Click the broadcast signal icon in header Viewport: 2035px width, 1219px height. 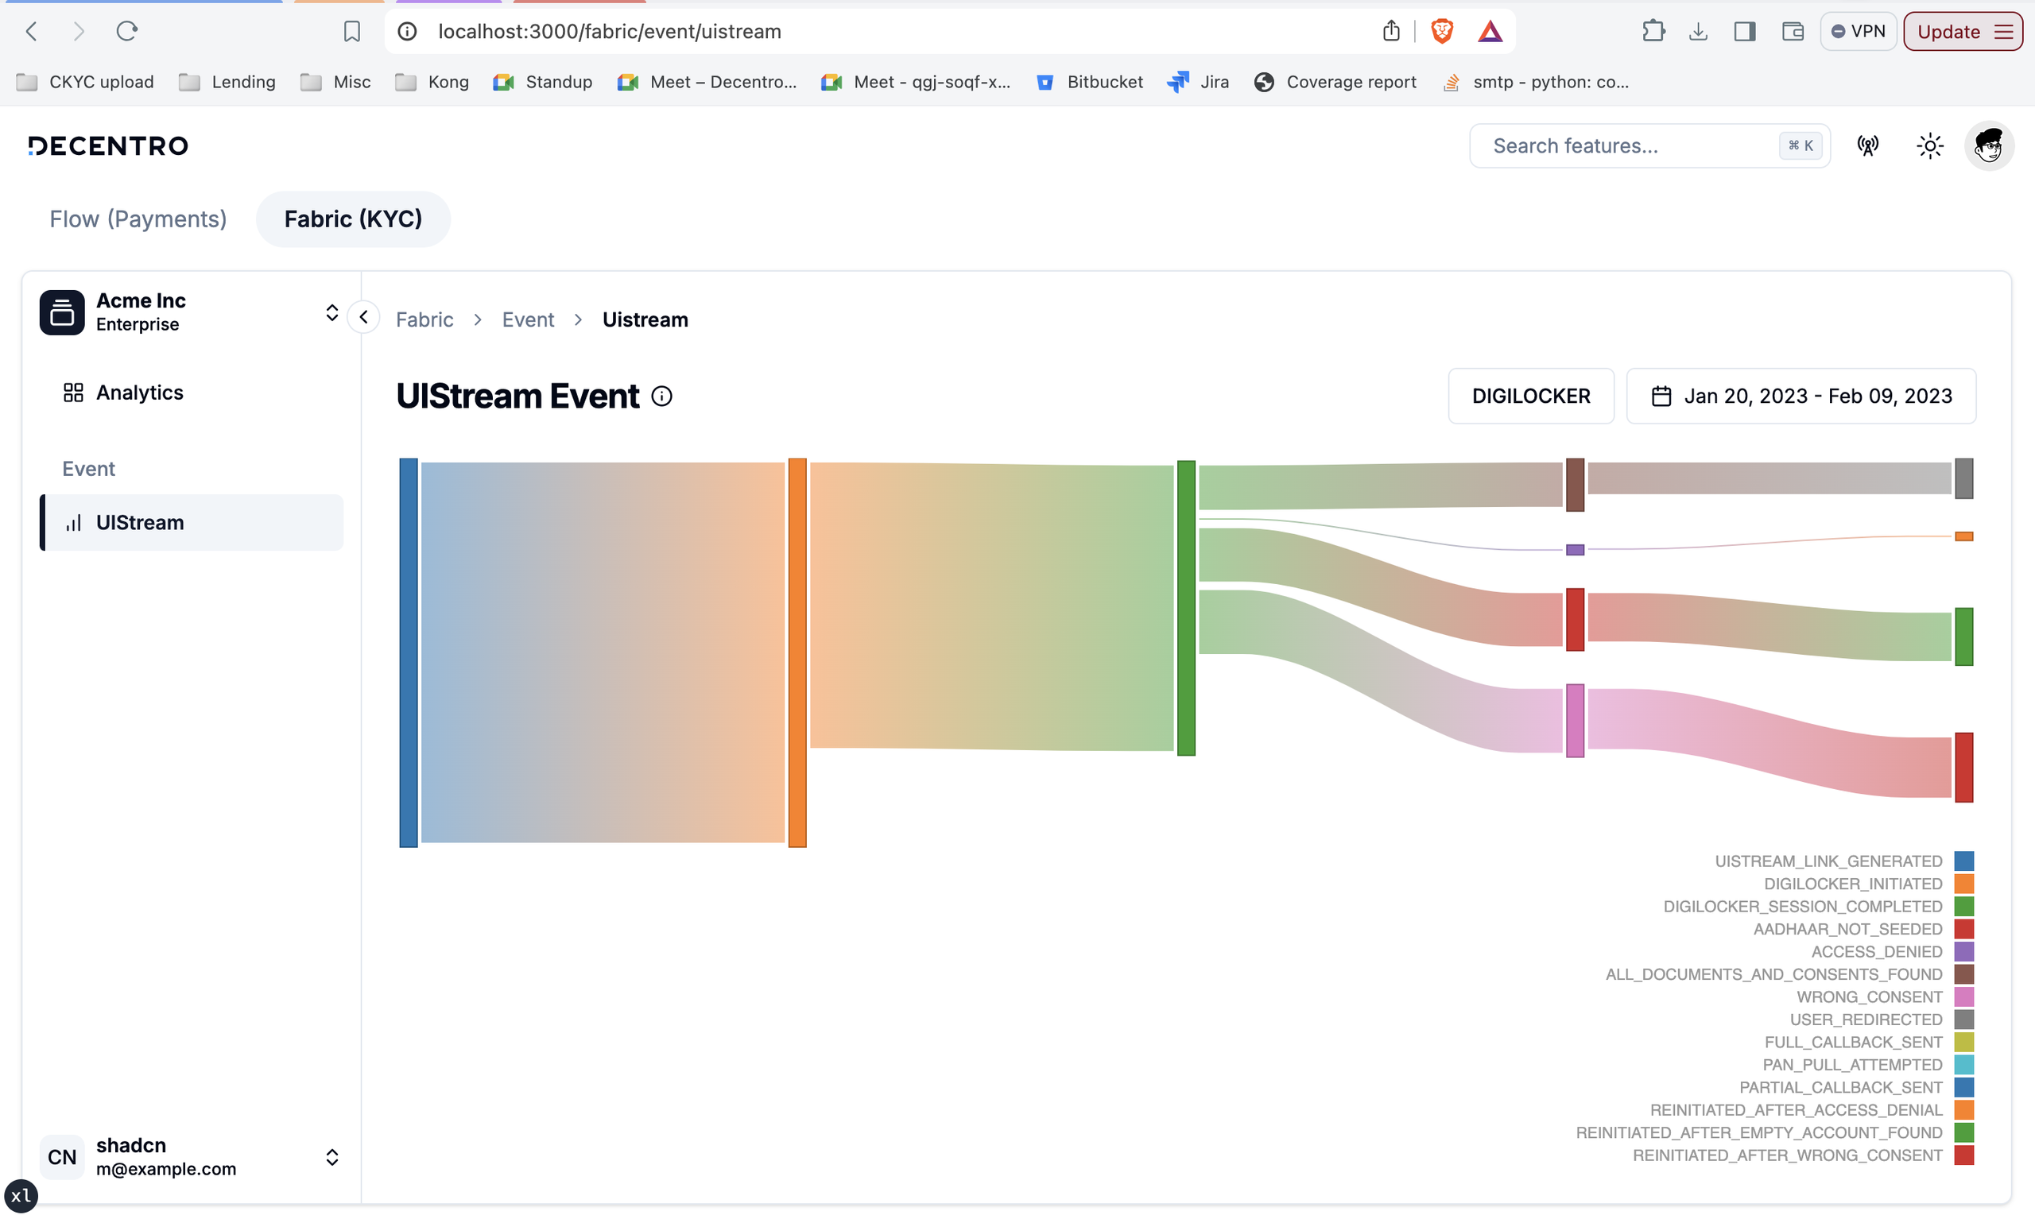tap(1867, 146)
